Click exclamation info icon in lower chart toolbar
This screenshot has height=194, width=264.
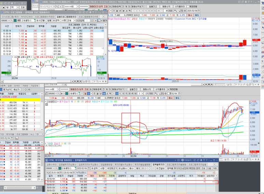point(82,93)
